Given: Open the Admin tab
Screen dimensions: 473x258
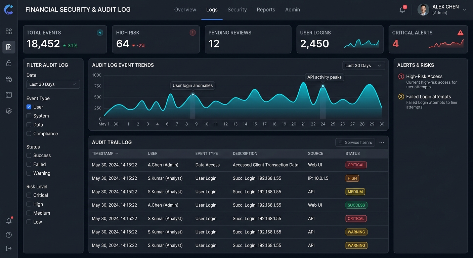Looking at the screenshot, I should click(293, 10).
